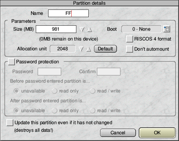
Task: Decrease partition size with down arrow
Action: [x=82, y=29]
